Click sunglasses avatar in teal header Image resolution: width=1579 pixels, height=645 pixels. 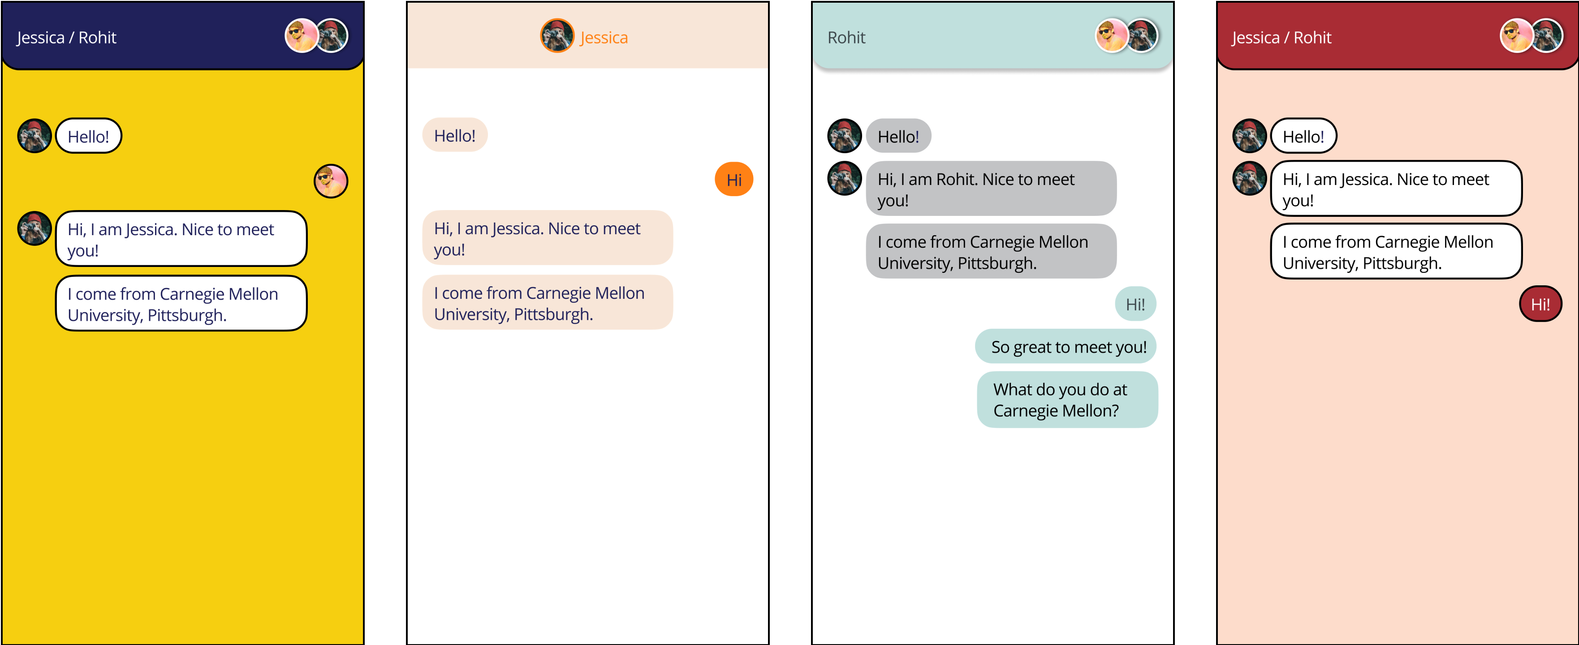tap(1111, 35)
